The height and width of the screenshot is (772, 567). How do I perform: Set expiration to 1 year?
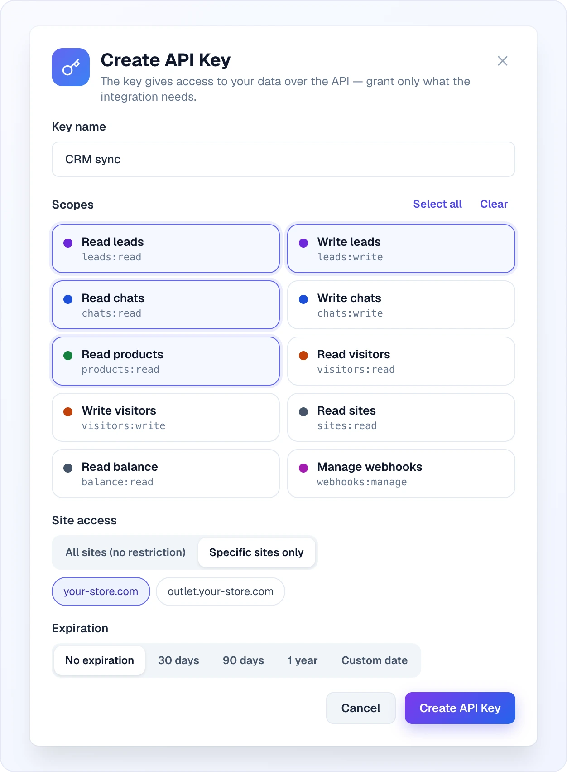303,660
